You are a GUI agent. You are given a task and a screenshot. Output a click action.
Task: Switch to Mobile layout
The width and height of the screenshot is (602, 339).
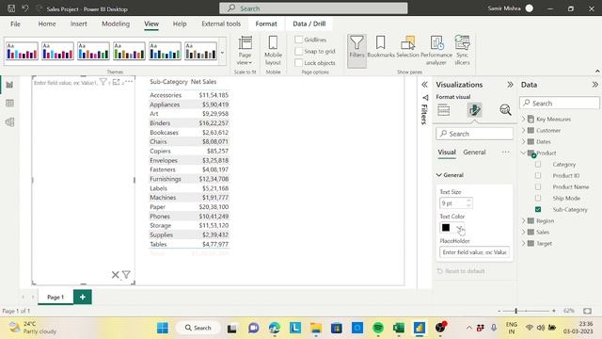(273, 50)
